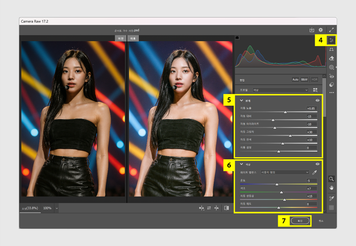
Task: Select the Hand pan tool
Action: pyautogui.click(x=331, y=188)
